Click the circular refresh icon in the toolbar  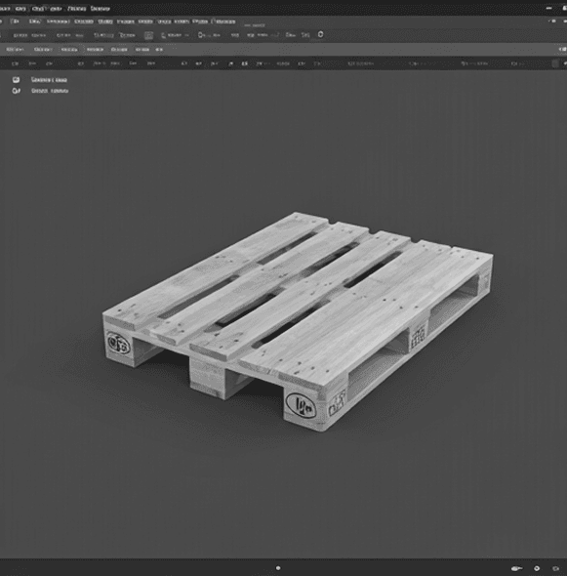pos(320,34)
